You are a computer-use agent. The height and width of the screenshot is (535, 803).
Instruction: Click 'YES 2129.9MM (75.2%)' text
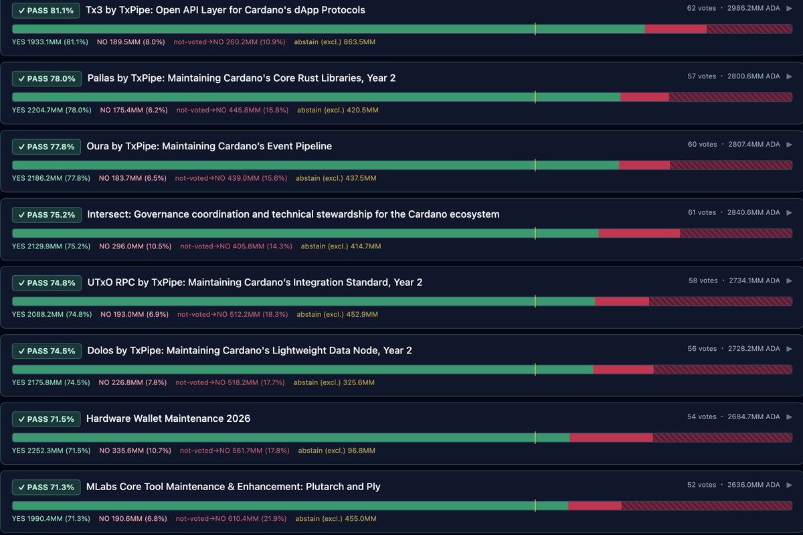(51, 246)
